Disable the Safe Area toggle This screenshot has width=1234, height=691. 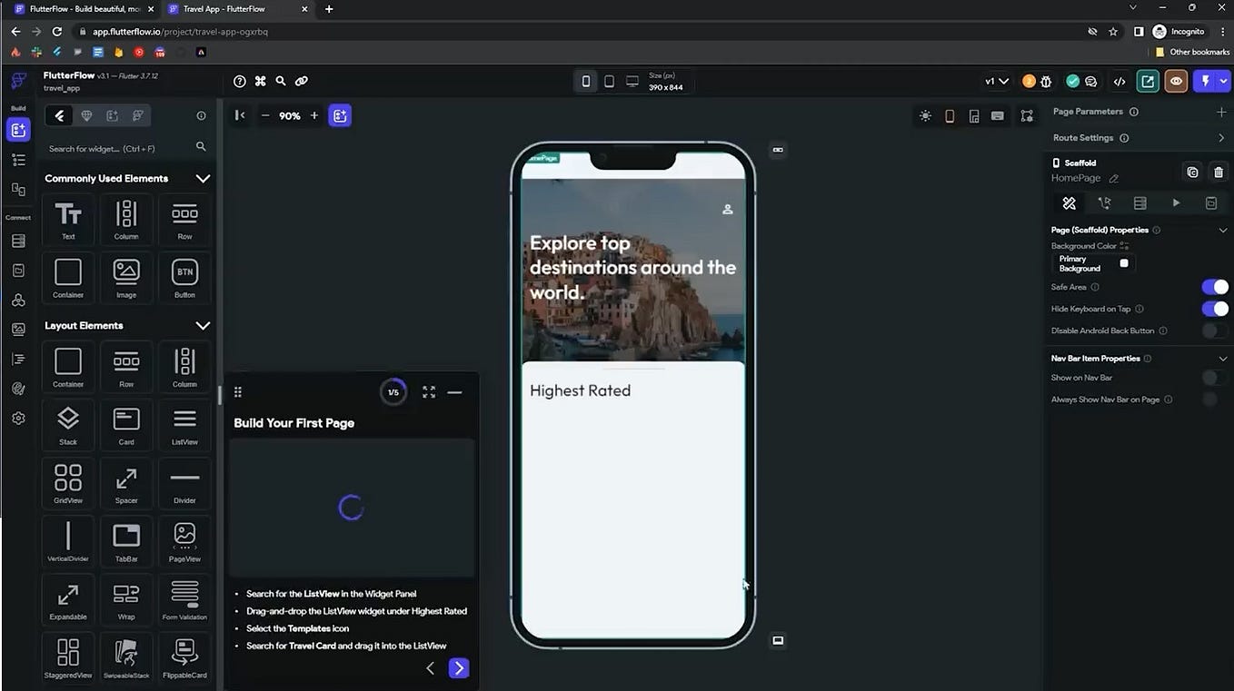point(1215,286)
